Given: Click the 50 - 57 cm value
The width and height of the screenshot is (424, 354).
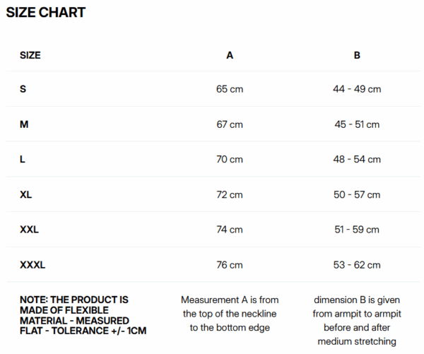Looking at the screenshot, I should pos(357,194).
